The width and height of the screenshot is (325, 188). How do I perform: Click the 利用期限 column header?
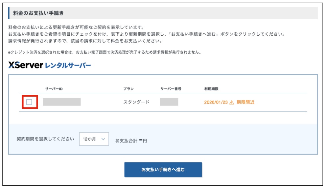click(x=212, y=89)
